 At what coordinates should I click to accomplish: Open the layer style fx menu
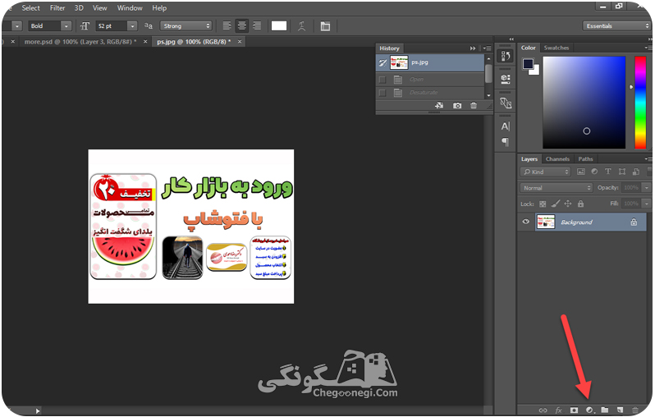pos(558,410)
